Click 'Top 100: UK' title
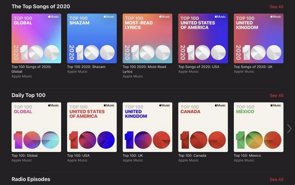The width and height of the screenshot is (295, 185). coord(133,156)
